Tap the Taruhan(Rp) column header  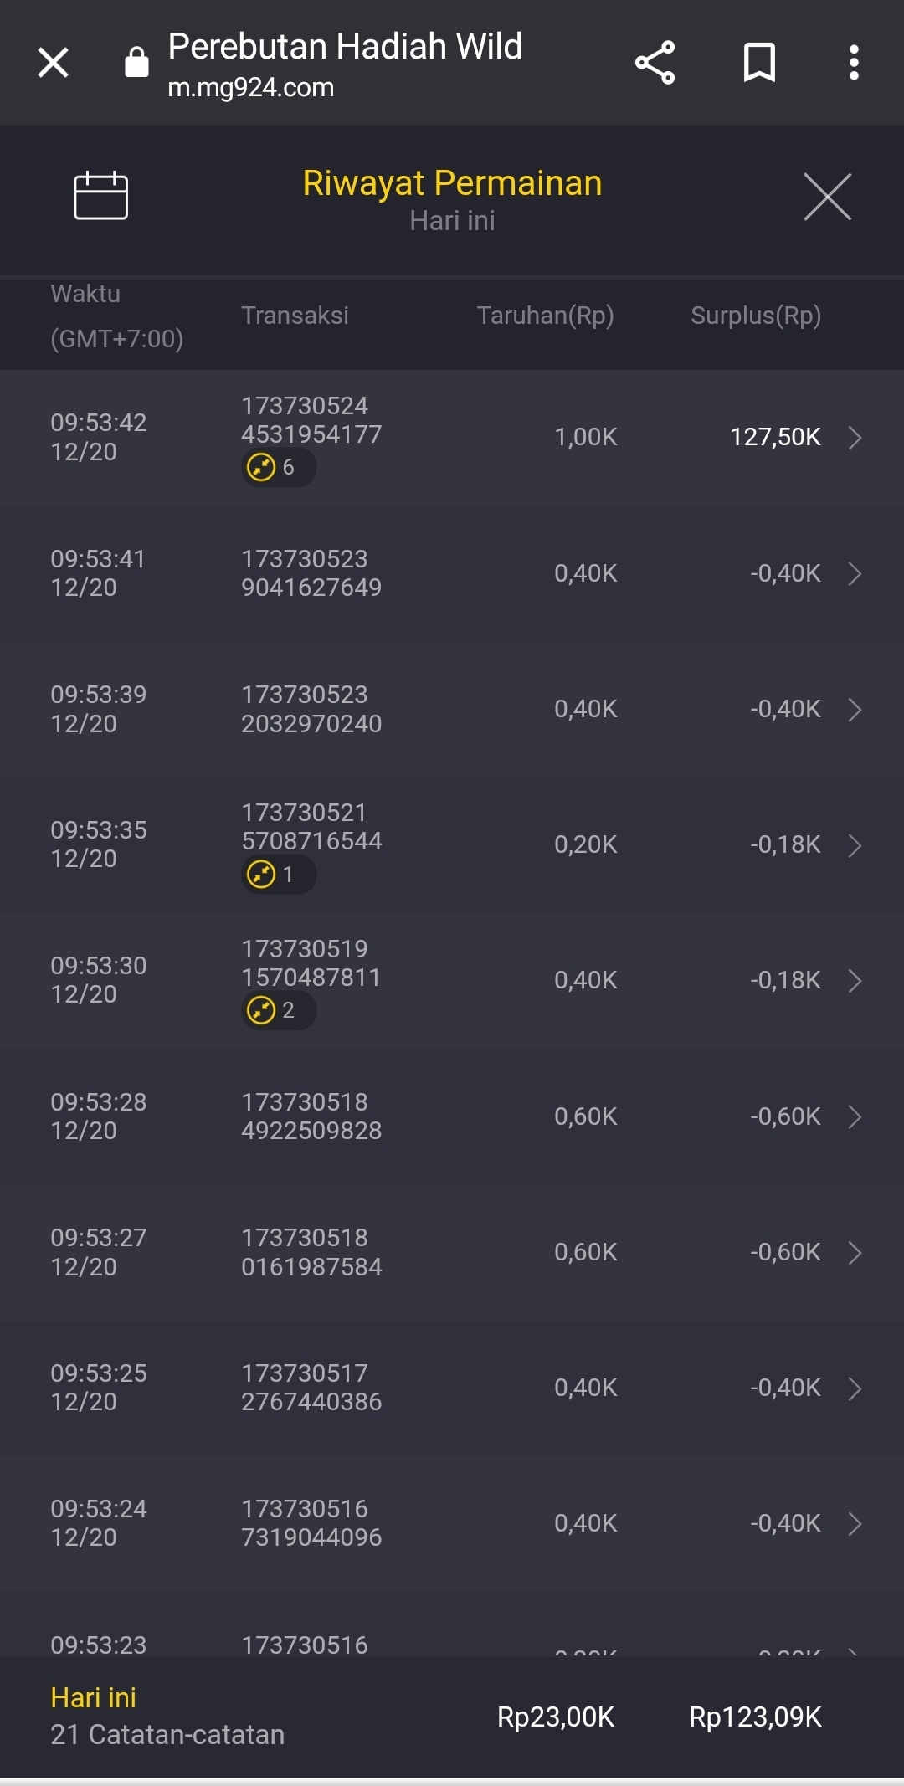click(x=545, y=316)
